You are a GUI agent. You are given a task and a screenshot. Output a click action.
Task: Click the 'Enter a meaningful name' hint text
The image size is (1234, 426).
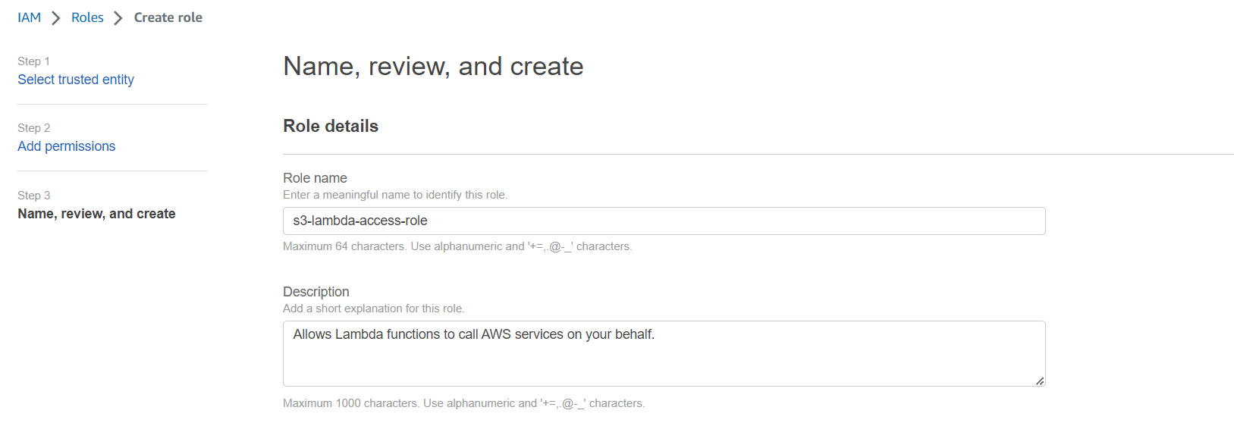(x=395, y=195)
